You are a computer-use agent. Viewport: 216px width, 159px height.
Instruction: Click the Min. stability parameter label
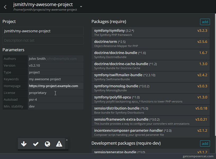point(13,106)
